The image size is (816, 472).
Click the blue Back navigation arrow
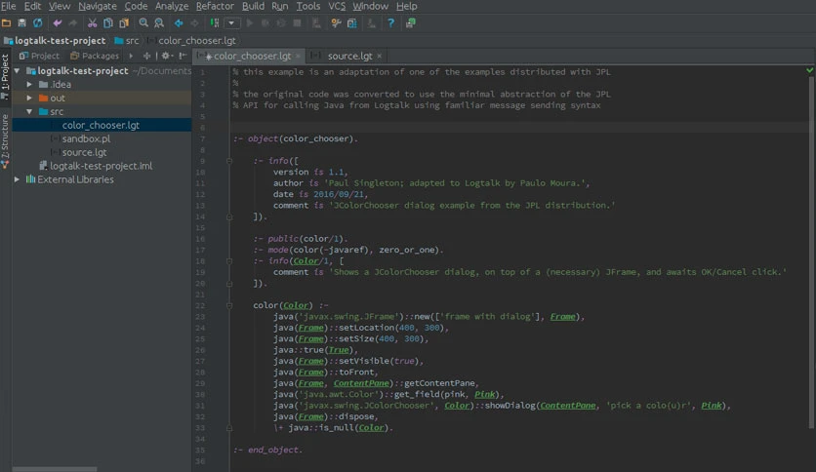point(179,22)
